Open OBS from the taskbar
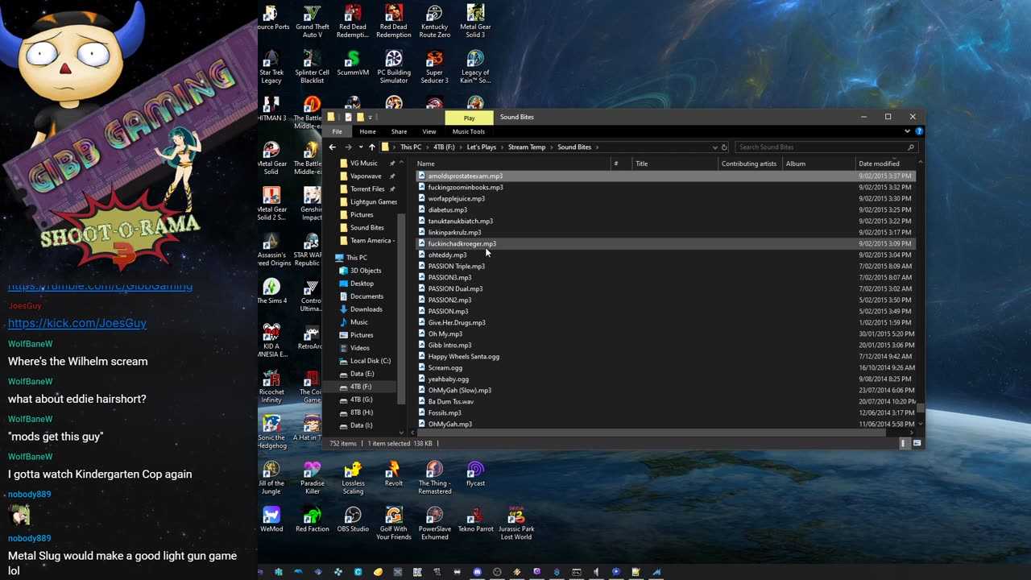Viewport: 1031px width, 580px height. coord(497,572)
